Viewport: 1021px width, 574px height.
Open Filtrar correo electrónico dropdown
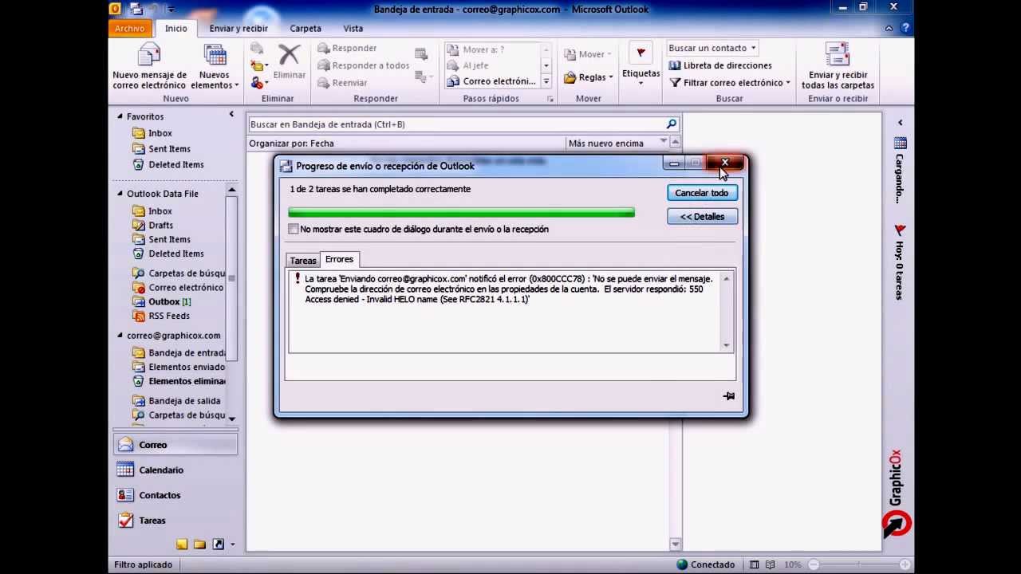pos(730,83)
